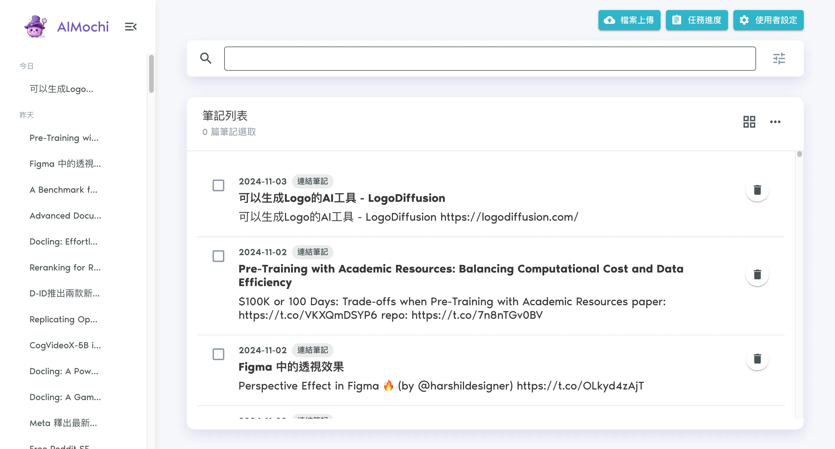The width and height of the screenshot is (835, 449).
Task: Click the 昨天 section label in sidebar
Action: pos(27,115)
